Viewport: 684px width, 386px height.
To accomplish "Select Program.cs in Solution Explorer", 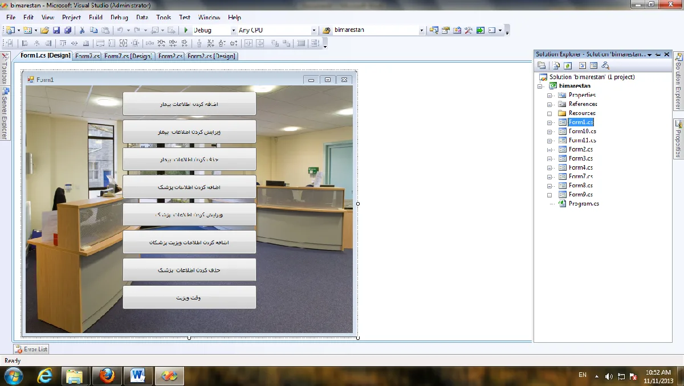I will click(584, 203).
